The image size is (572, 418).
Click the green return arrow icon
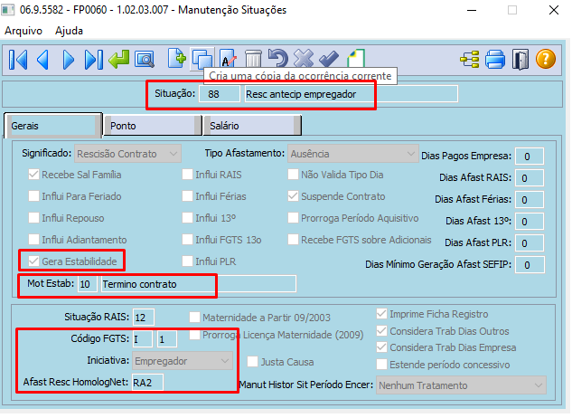tap(119, 59)
